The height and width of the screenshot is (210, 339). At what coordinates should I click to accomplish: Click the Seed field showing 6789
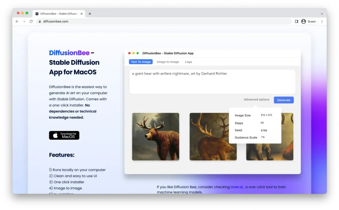264,130
